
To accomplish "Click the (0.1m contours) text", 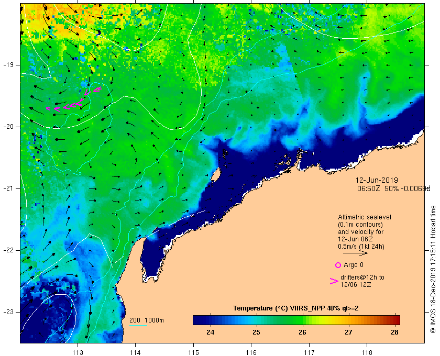I will [360, 225].
